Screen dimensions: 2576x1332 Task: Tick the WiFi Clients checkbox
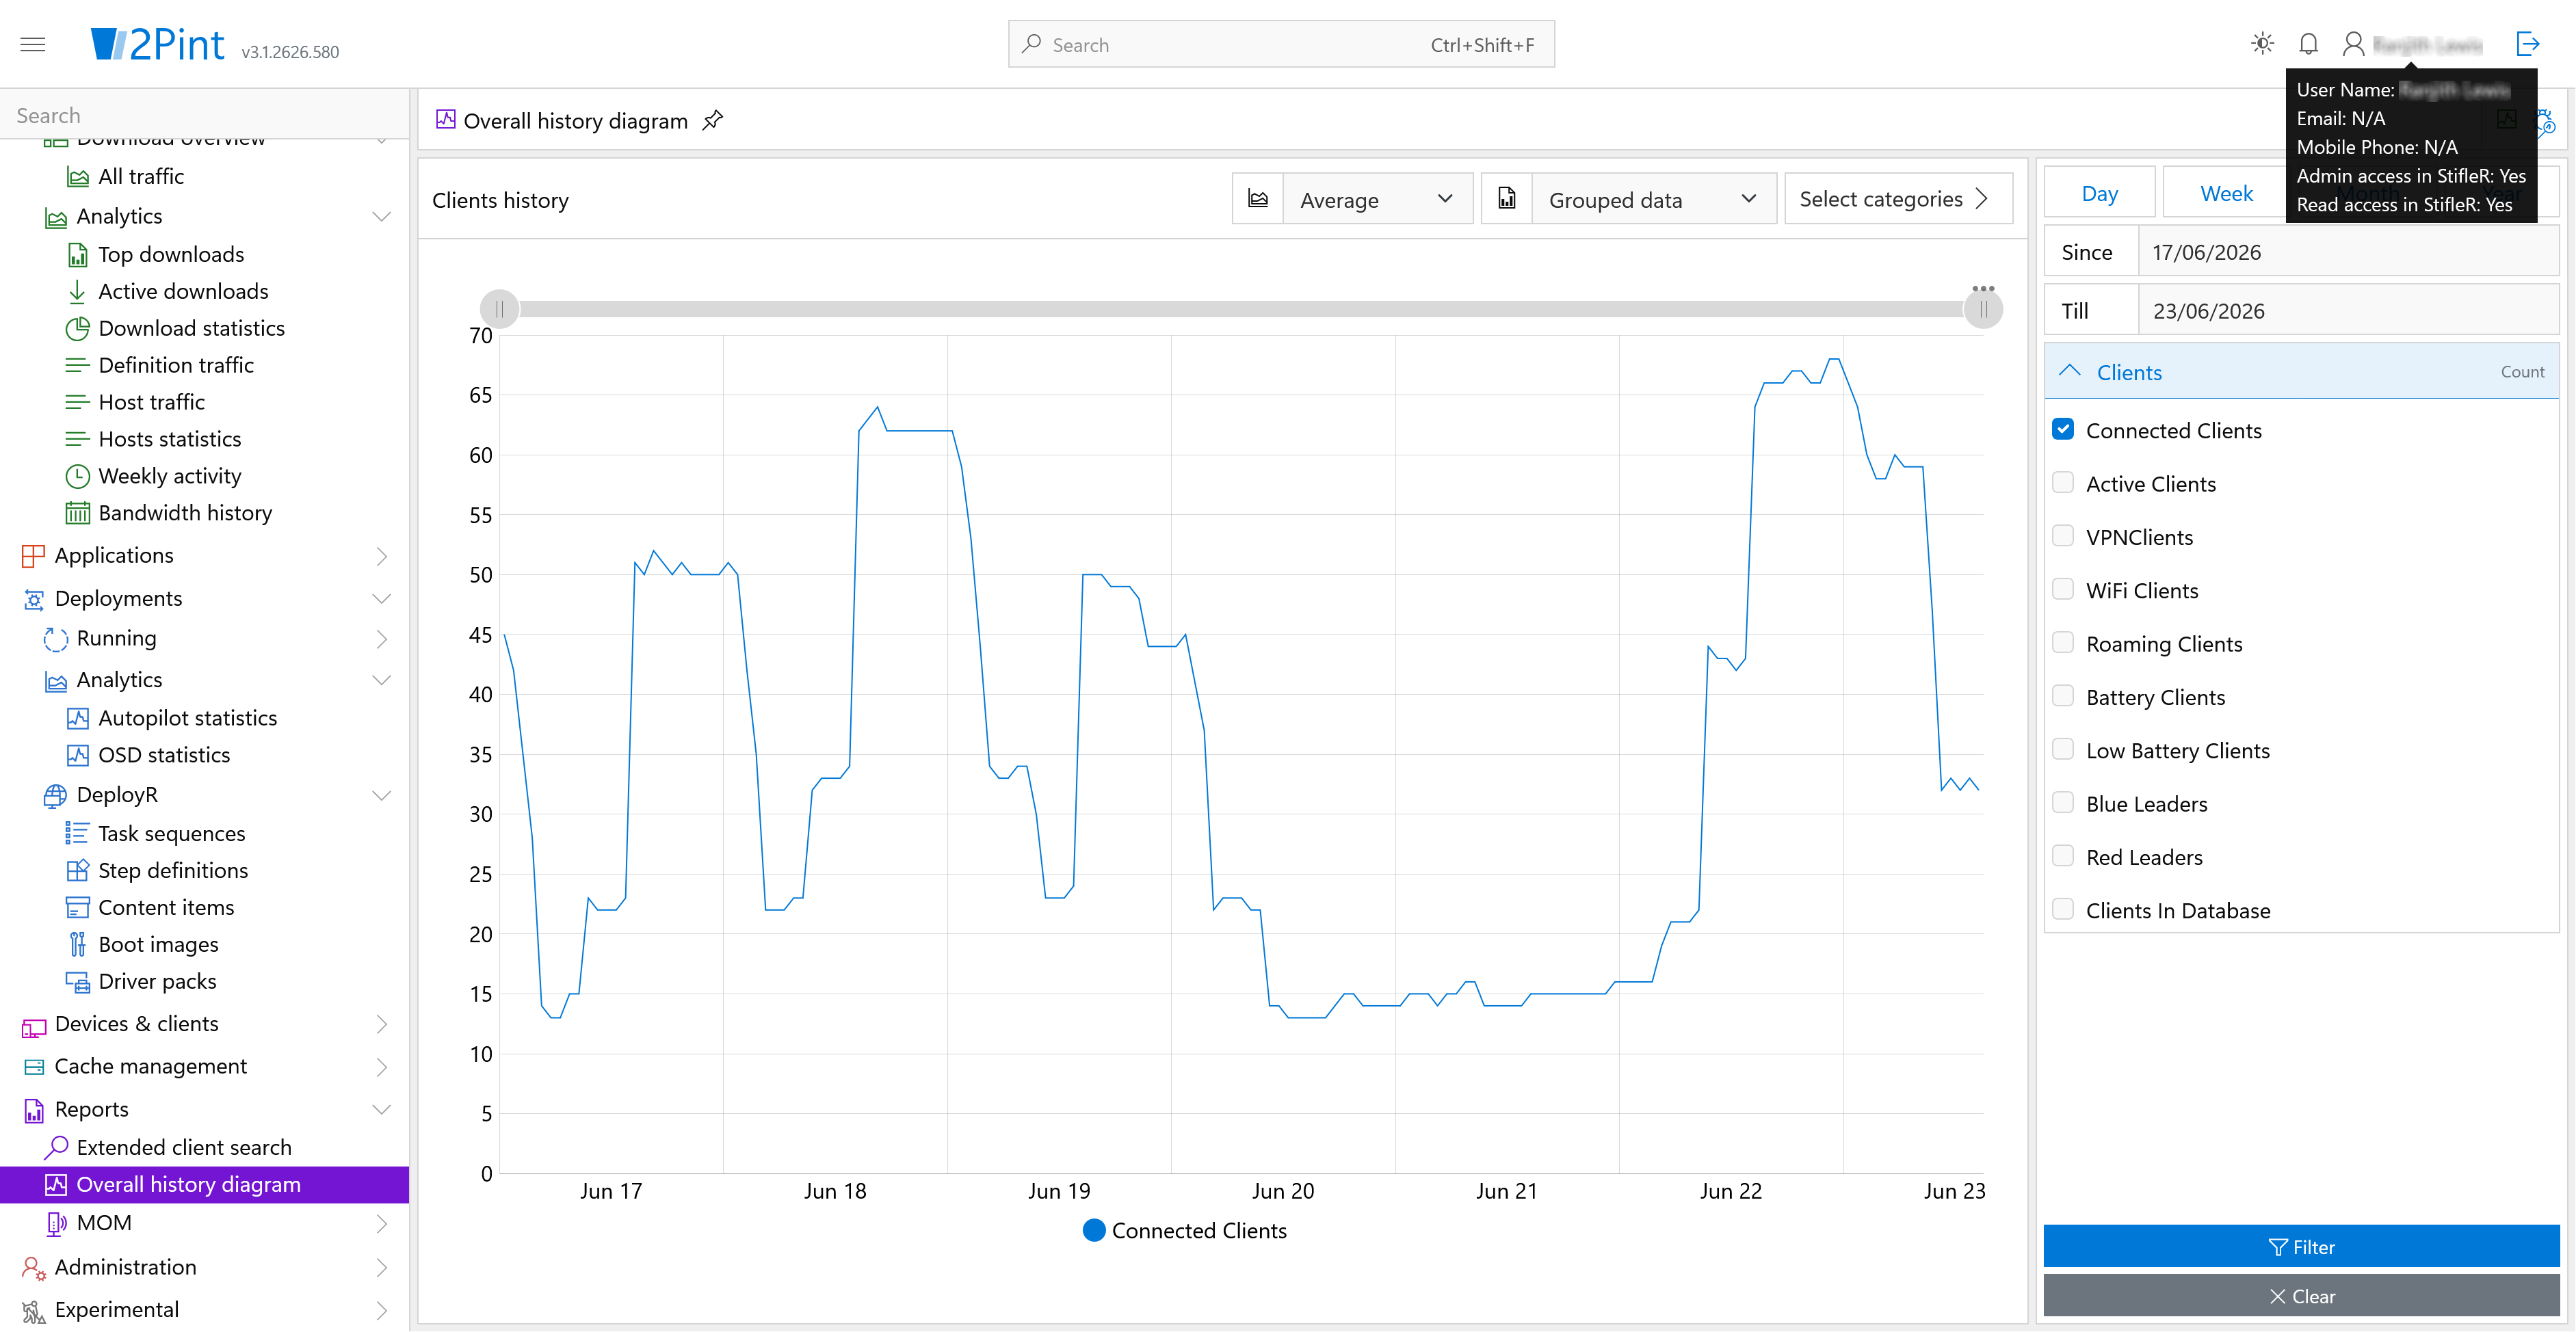pyautogui.click(x=2062, y=590)
